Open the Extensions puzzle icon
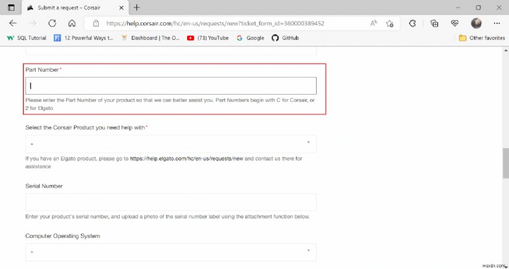 pyautogui.click(x=412, y=23)
